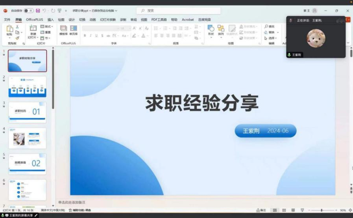The height and width of the screenshot is (218, 353).
Task: Expand the Layout (版式) dropdown
Action: (47, 27)
